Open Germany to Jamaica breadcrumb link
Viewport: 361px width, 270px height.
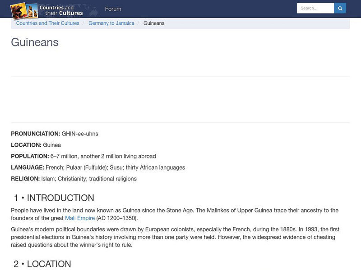[111, 23]
